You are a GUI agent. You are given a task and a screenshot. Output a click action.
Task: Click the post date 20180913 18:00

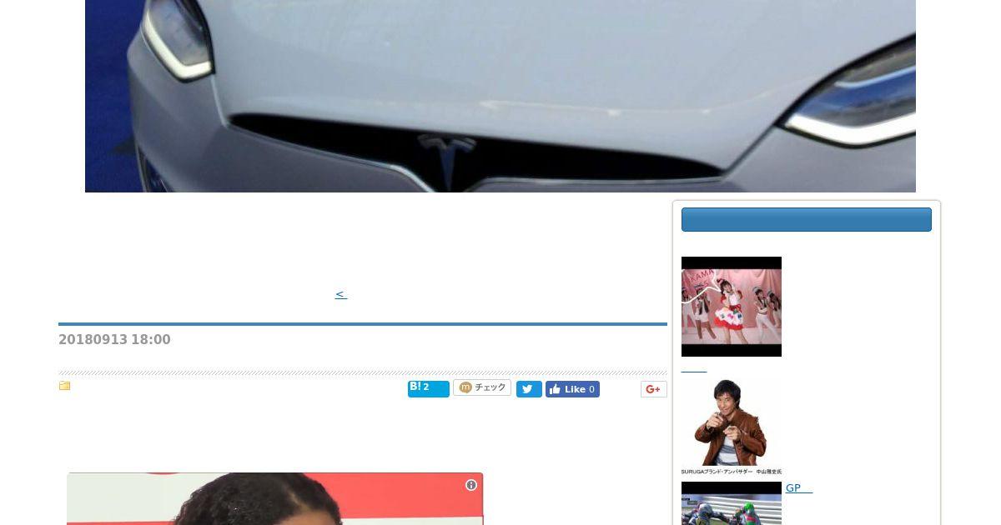click(114, 340)
